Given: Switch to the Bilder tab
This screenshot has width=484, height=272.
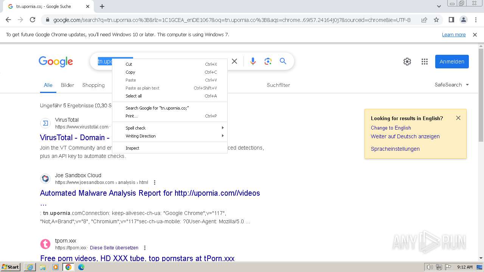Looking at the screenshot, I should pos(67,85).
